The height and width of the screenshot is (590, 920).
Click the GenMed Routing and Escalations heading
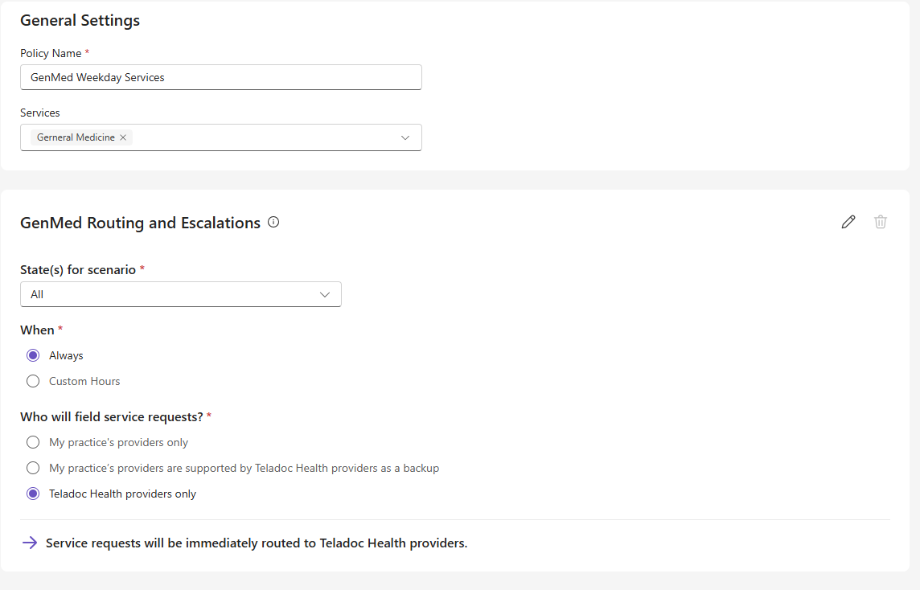coord(140,223)
